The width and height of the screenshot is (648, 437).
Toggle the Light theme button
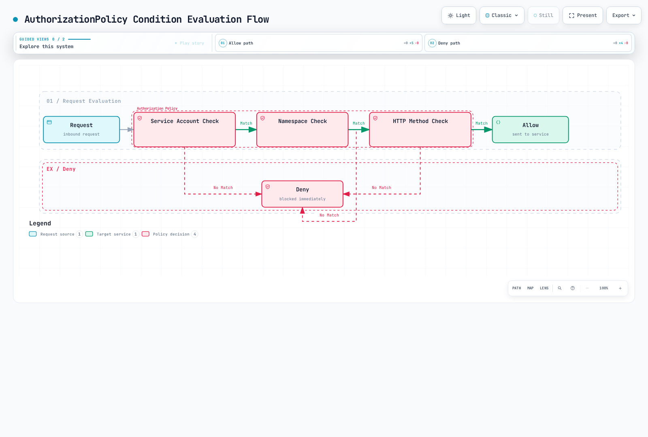(459, 15)
